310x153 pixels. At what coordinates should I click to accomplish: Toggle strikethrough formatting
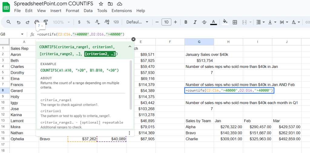[204, 22]
